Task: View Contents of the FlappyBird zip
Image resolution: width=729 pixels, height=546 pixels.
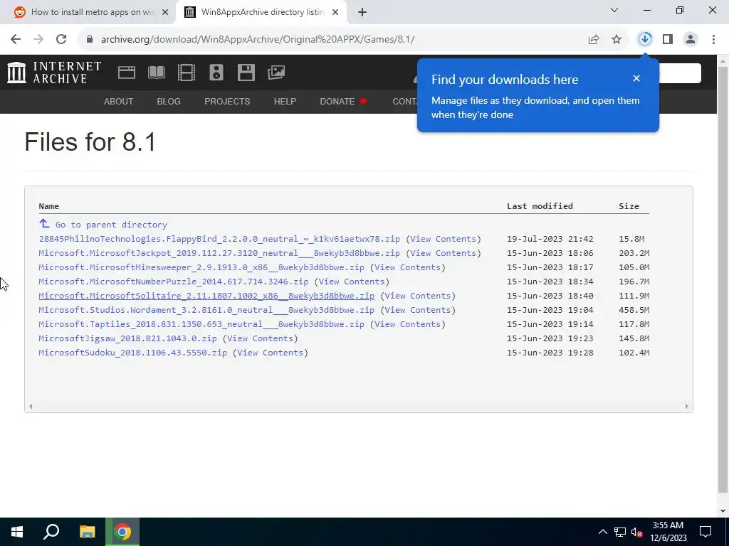Action: tap(443, 239)
